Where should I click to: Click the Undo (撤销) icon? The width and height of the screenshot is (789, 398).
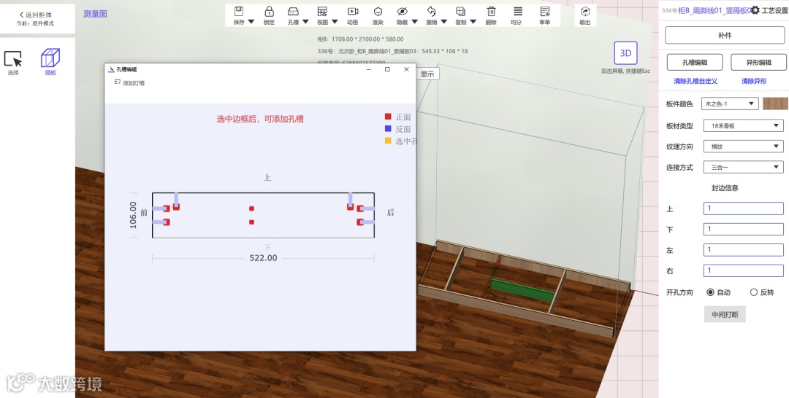[431, 12]
